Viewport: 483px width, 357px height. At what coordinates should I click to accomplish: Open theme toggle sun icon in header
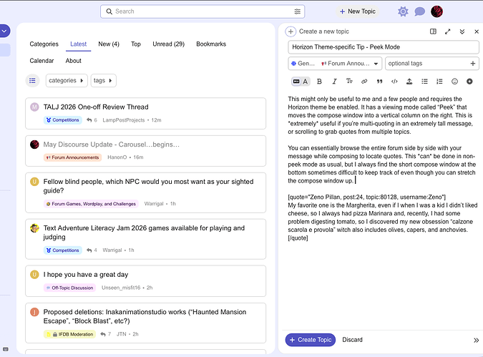coord(403,11)
